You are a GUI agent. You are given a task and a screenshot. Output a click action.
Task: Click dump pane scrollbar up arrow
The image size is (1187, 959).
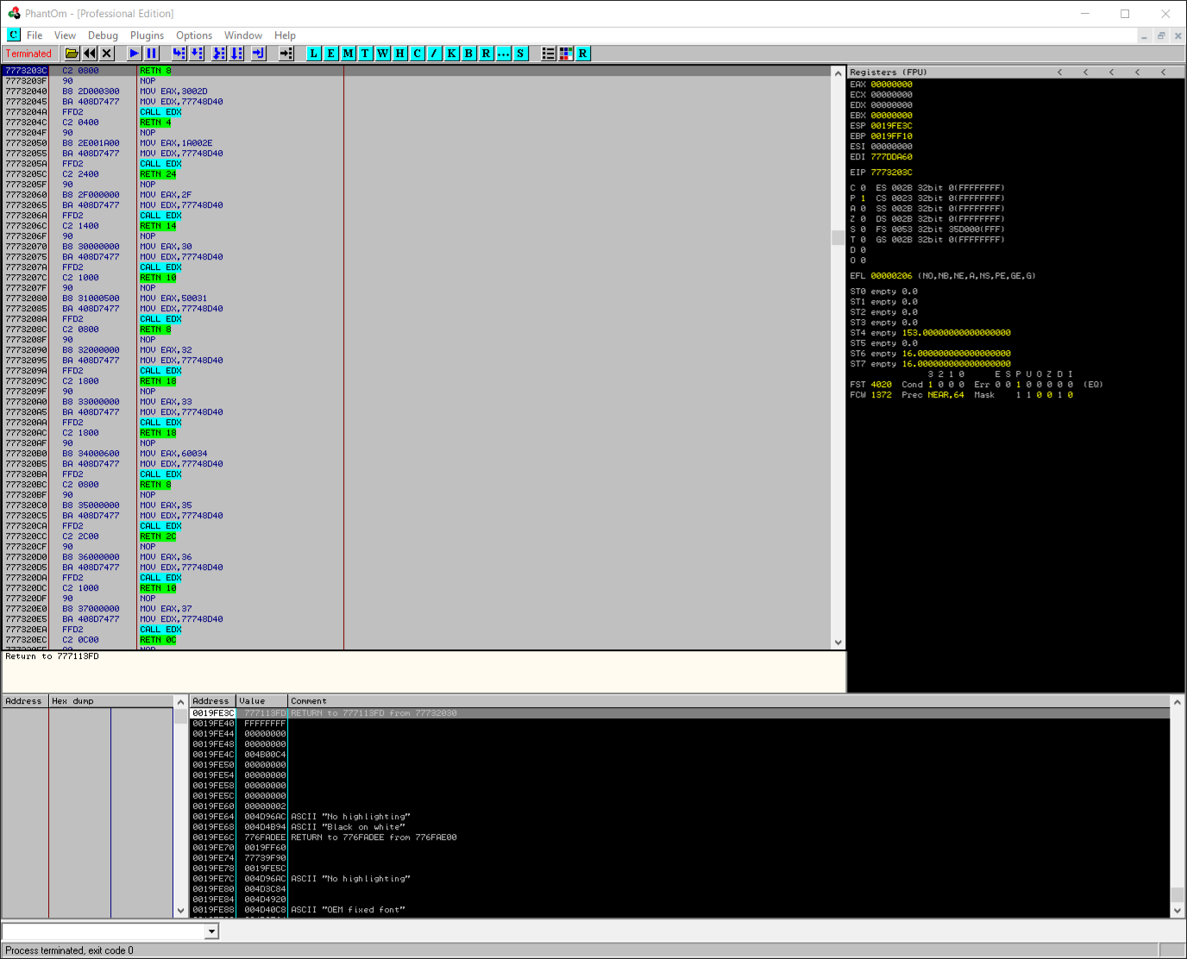click(180, 702)
